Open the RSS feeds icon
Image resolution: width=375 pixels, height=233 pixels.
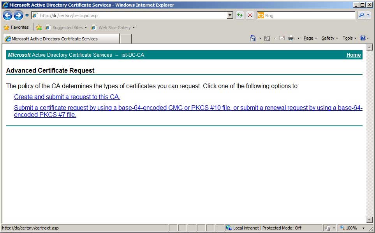(x=267, y=38)
